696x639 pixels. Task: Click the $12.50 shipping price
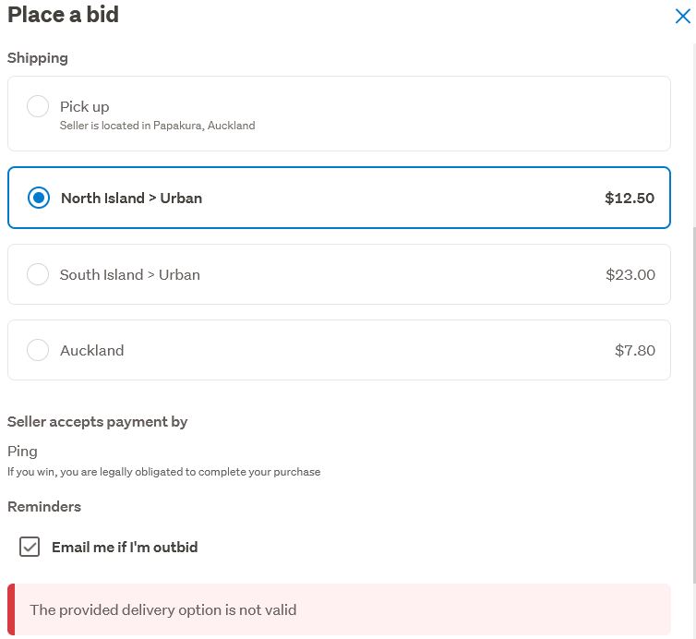630,198
